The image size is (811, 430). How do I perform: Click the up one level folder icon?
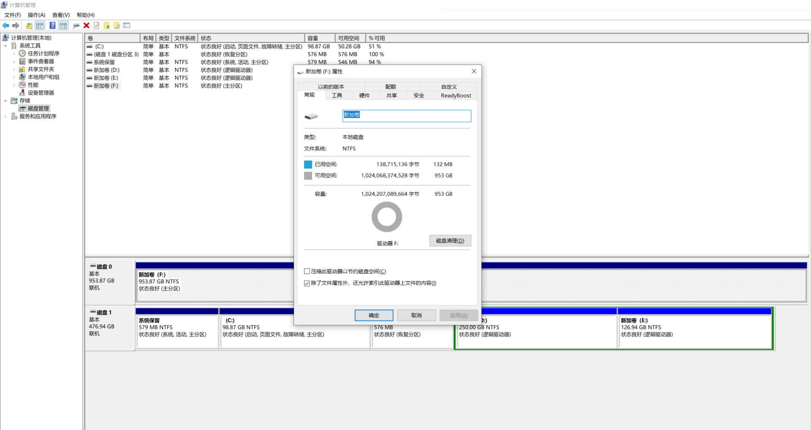point(29,25)
